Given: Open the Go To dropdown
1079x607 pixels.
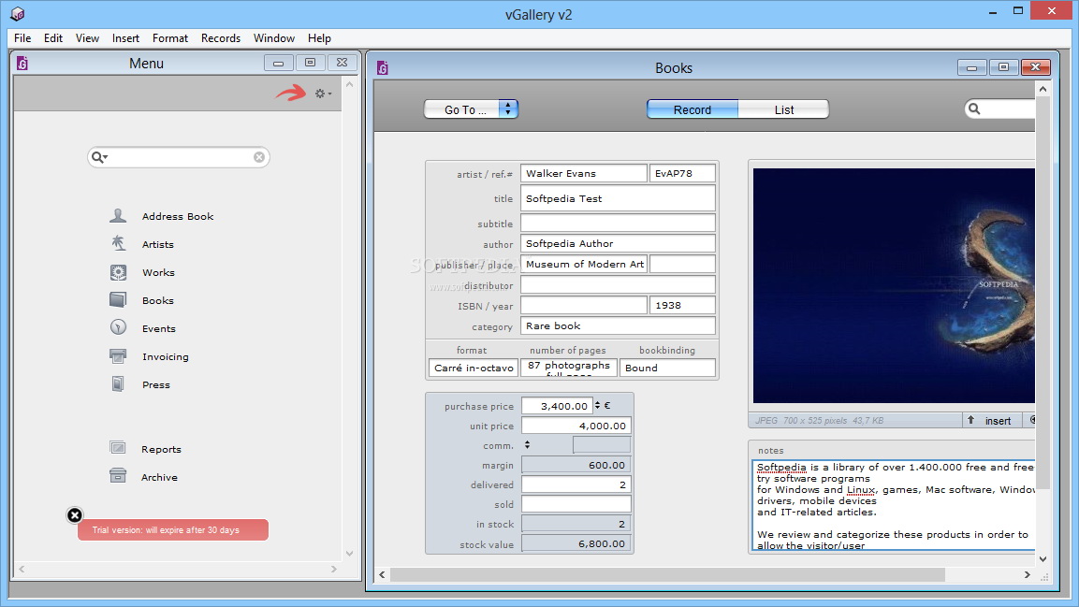Looking at the screenshot, I should coord(471,109).
